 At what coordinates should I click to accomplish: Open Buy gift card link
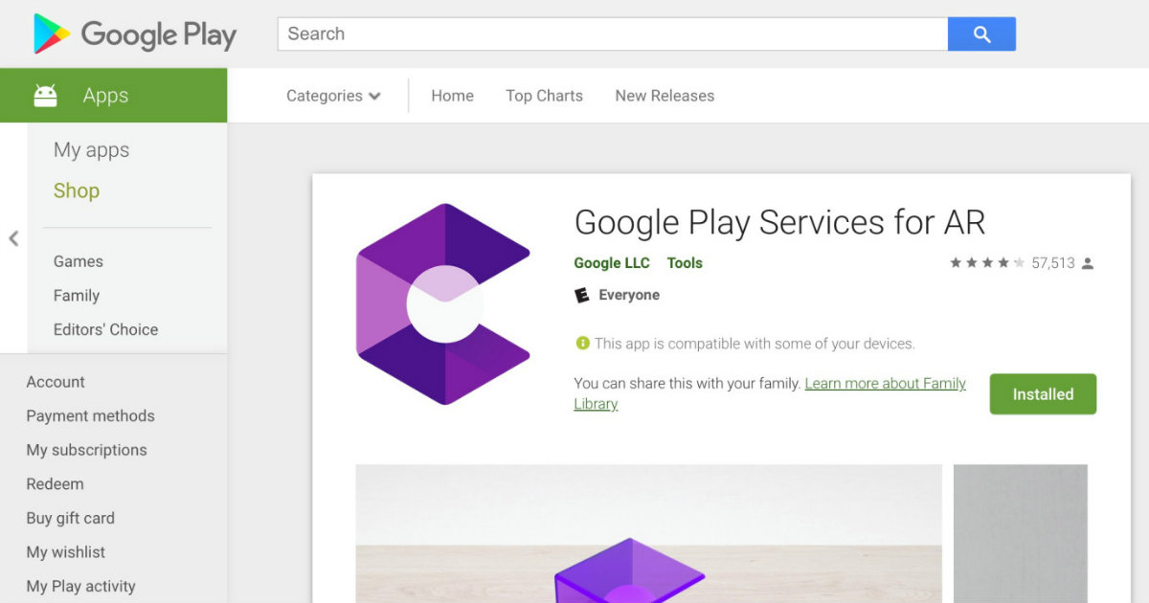click(70, 518)
